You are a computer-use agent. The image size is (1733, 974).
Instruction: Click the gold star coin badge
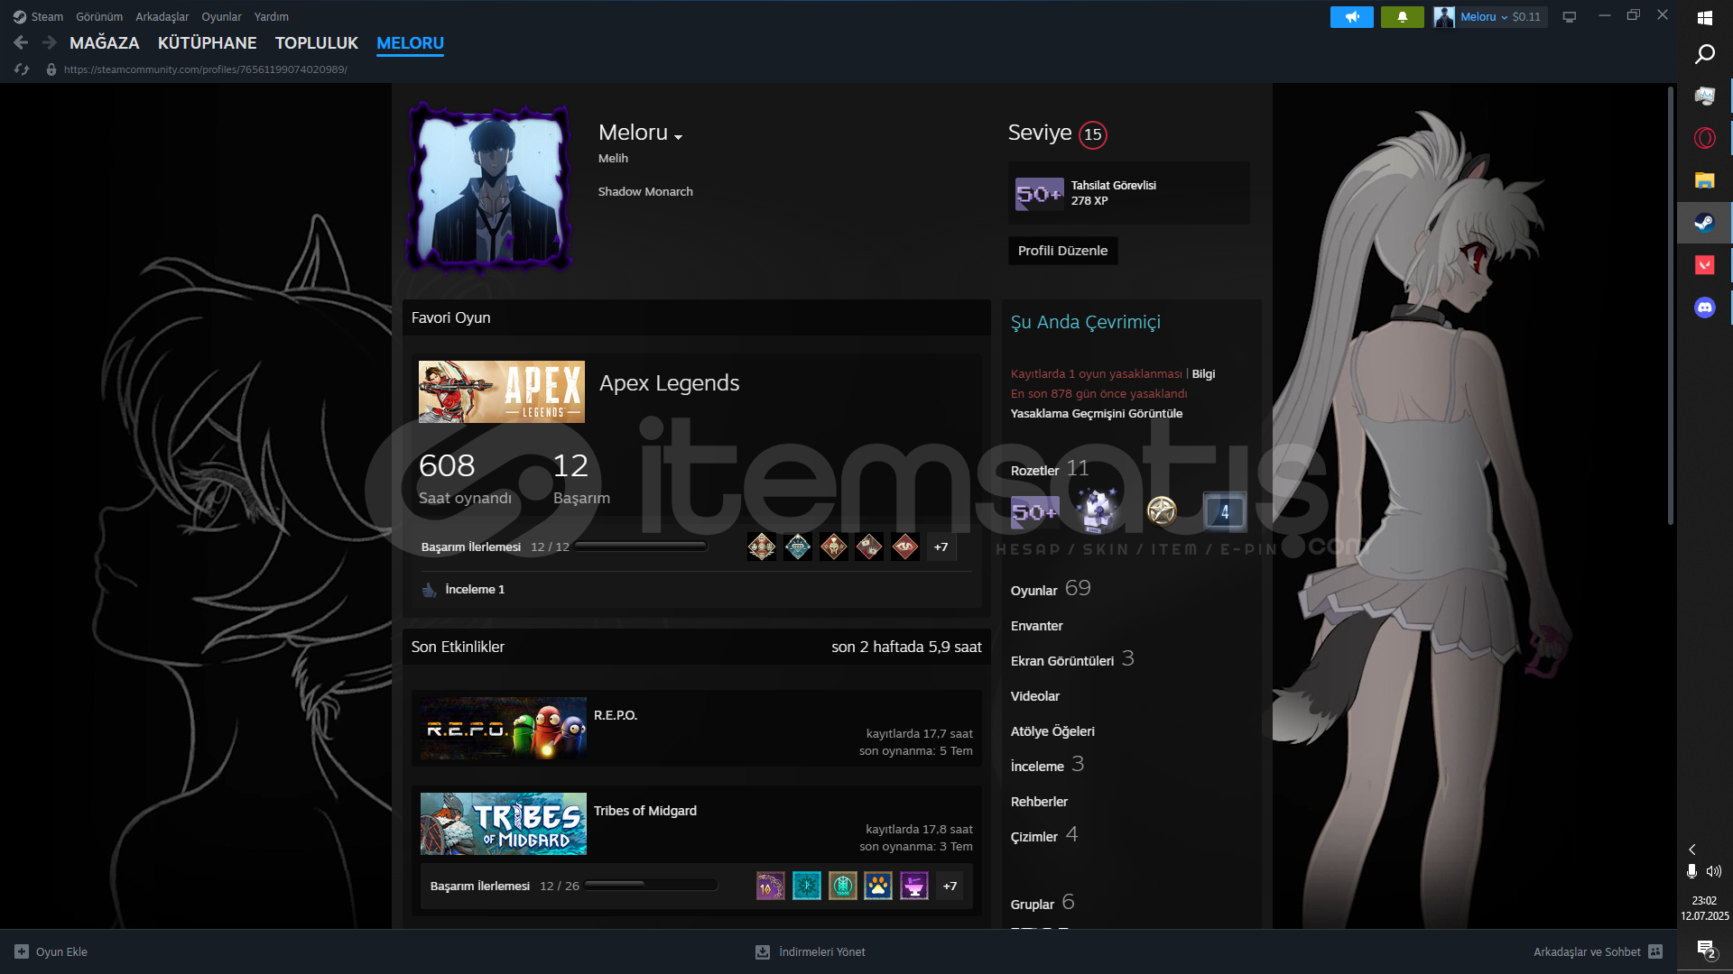1162,511
